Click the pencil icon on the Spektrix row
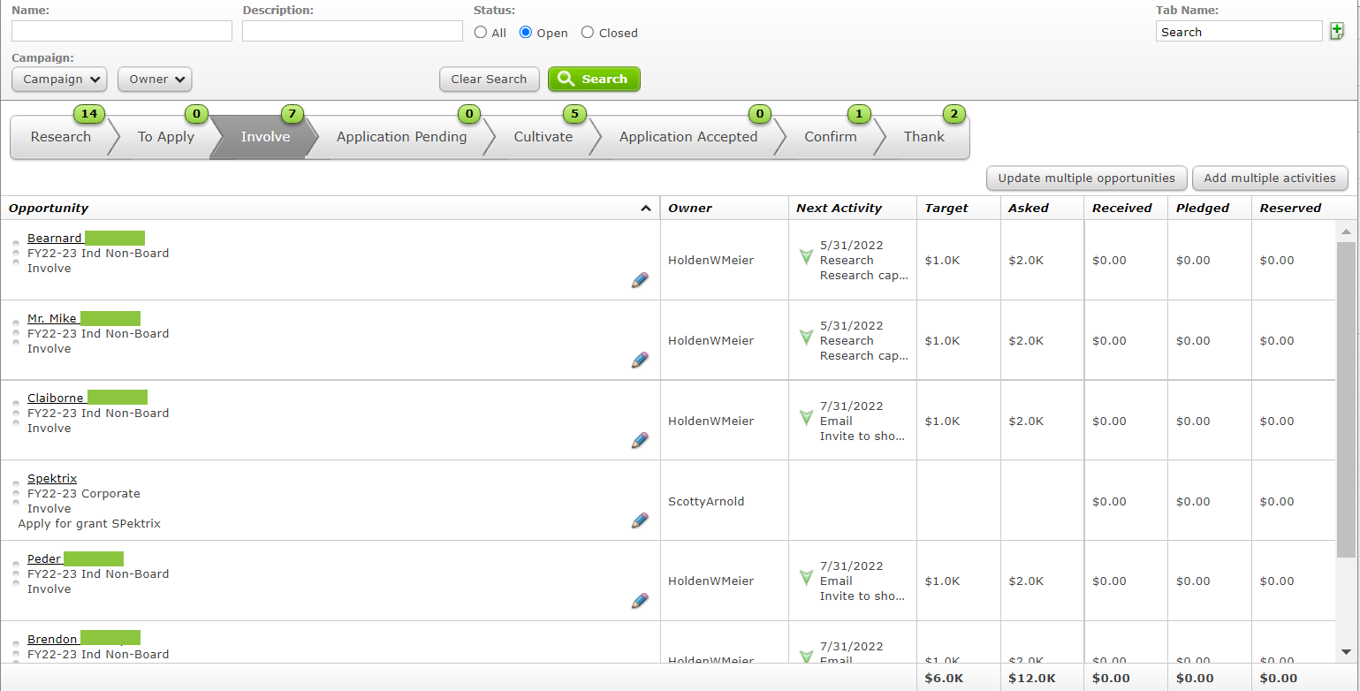This screenshot has height=691, width=1360. tap(640, 520)
